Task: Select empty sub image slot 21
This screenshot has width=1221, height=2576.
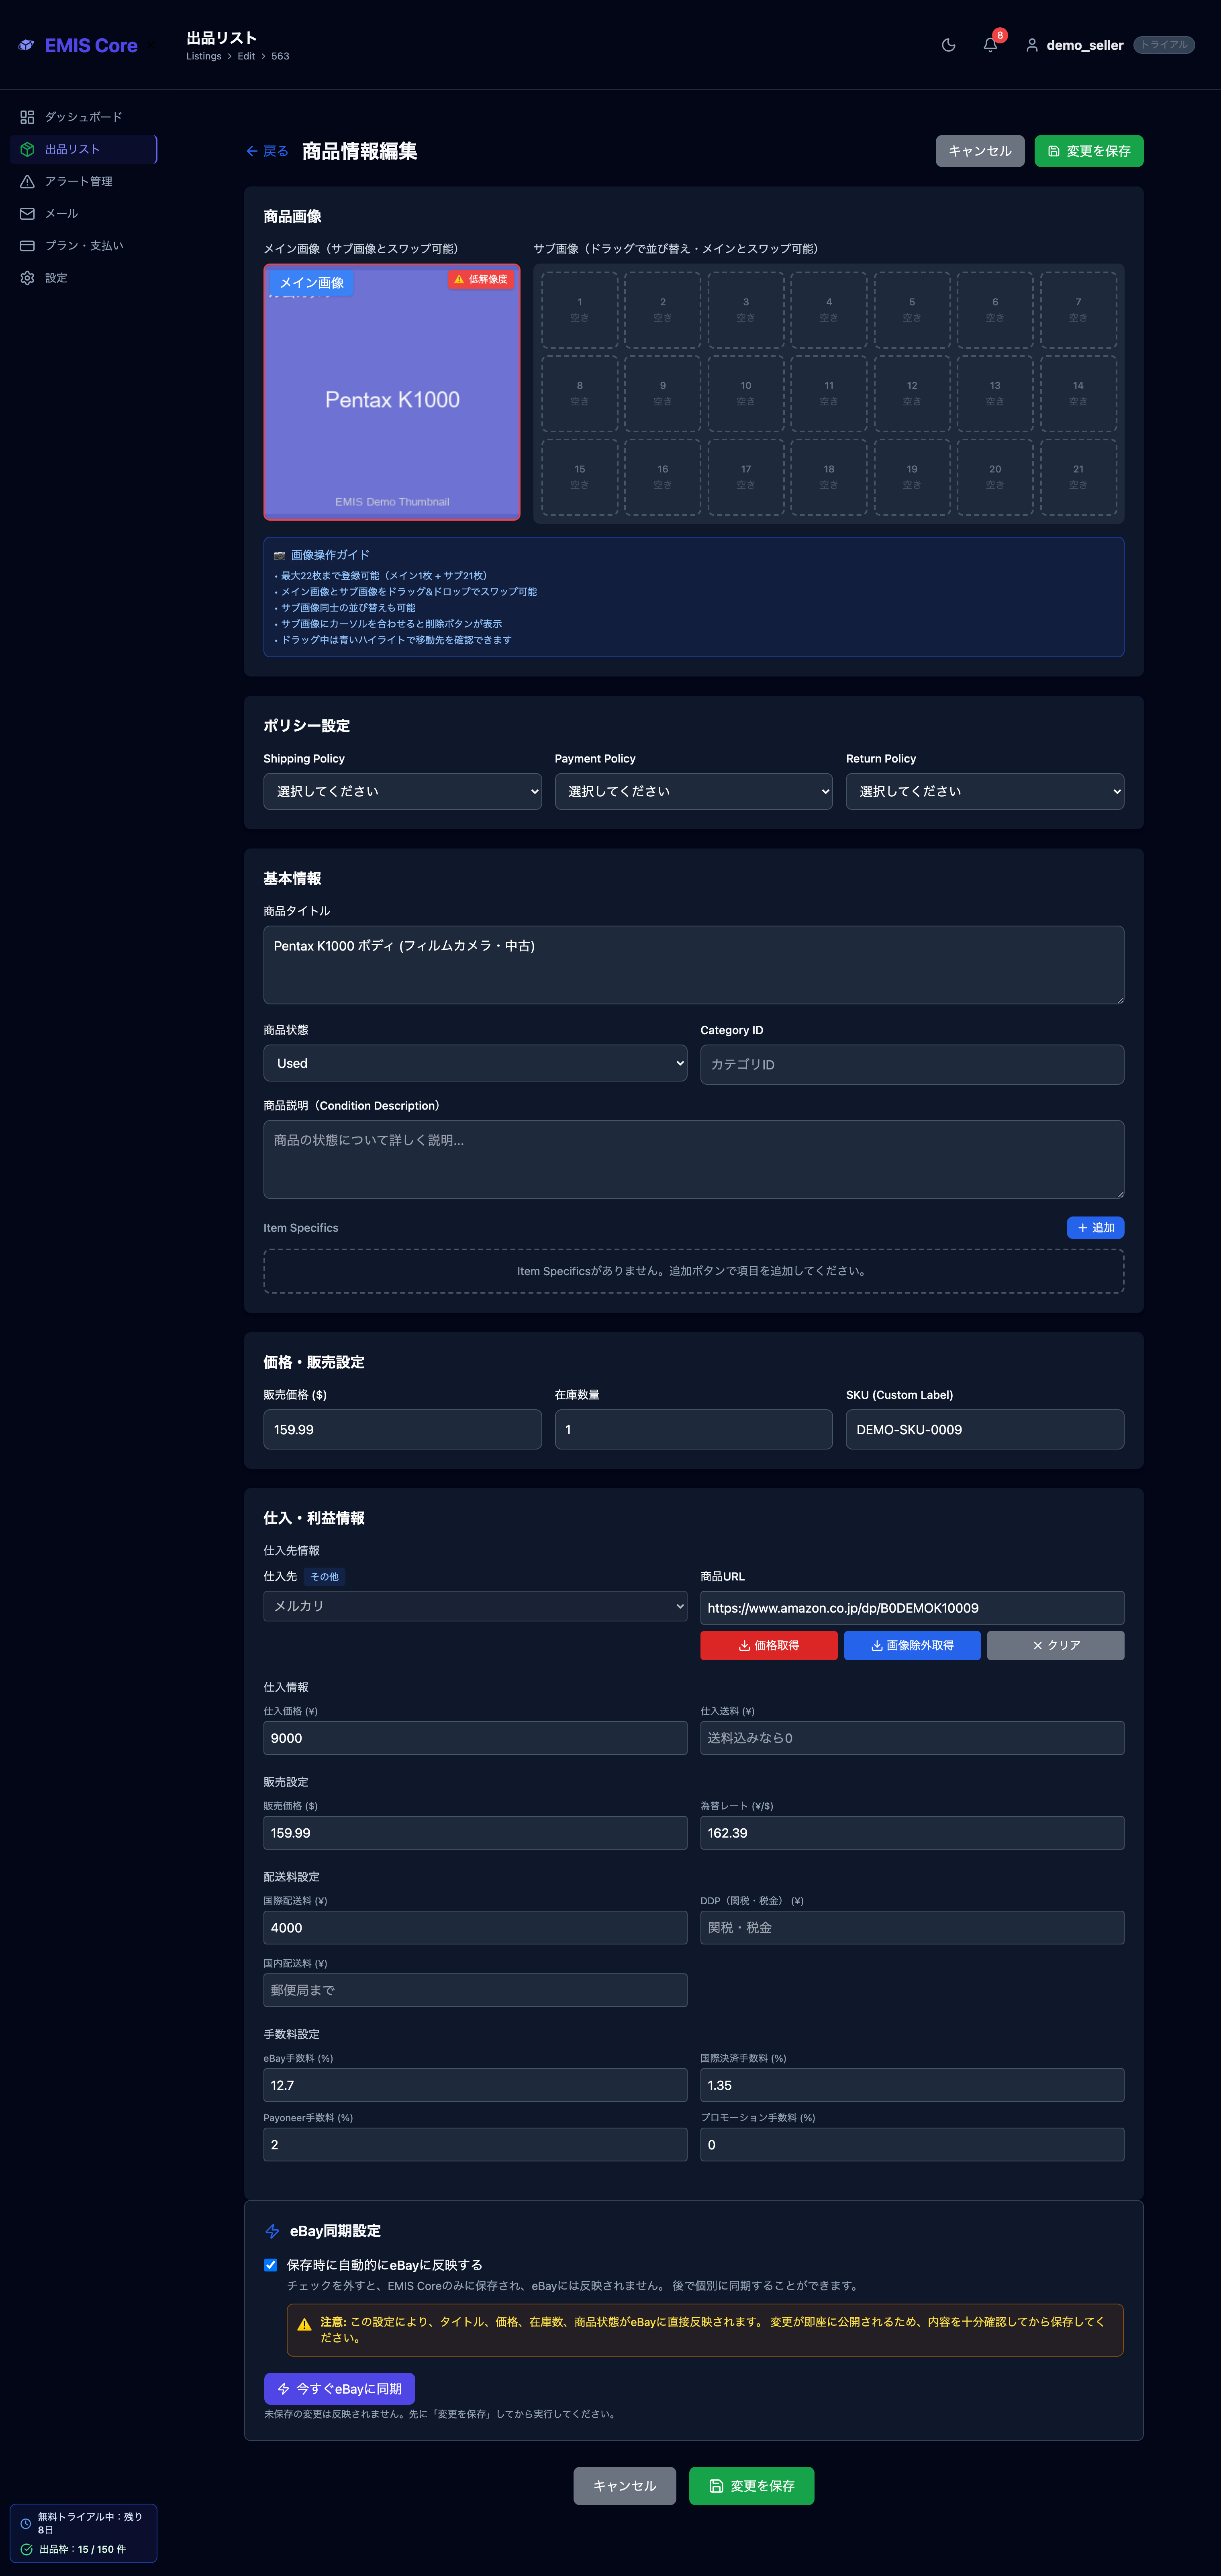Action: 1078,477
